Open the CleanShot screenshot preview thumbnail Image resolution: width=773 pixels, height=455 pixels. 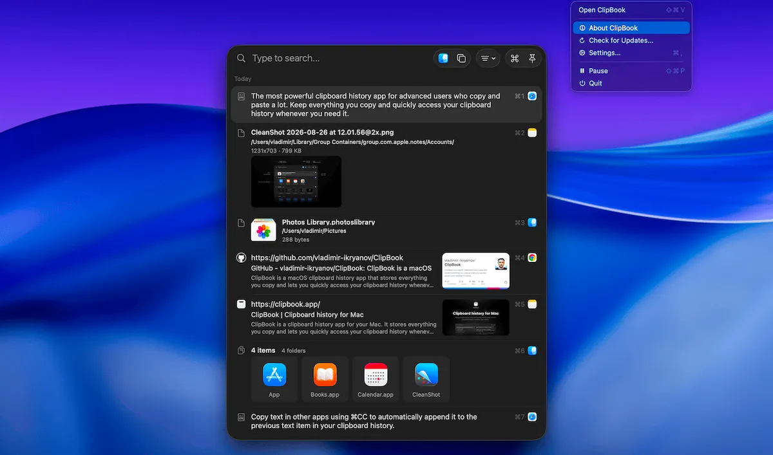(296, 181)
